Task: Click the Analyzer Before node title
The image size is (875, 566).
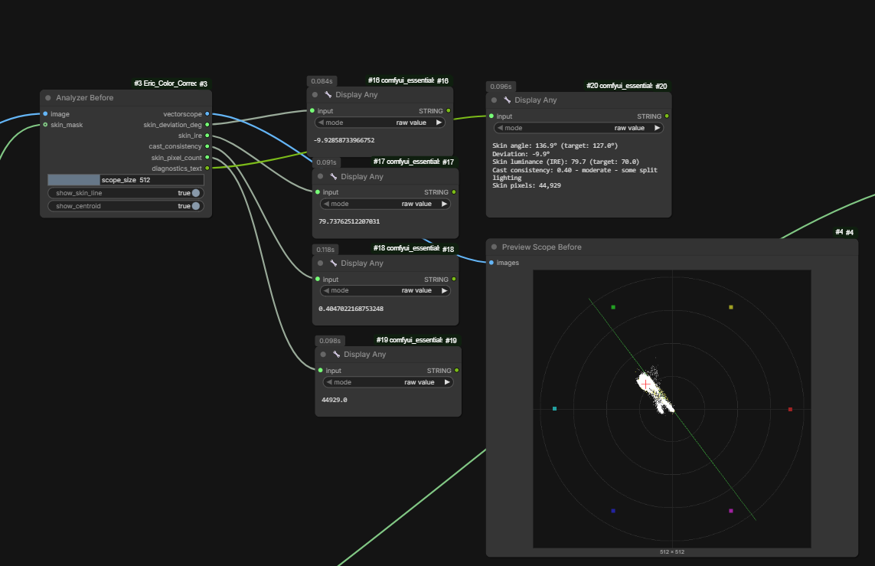Action: [x=84, y=98]
